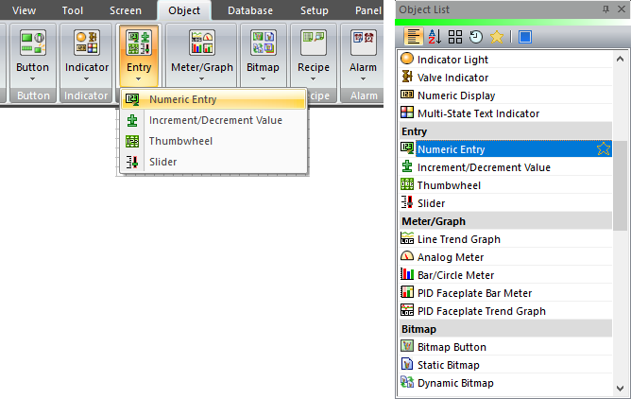Pin the Object List panel
Viewport: 631px width, 399px height.
coord(605,9)
